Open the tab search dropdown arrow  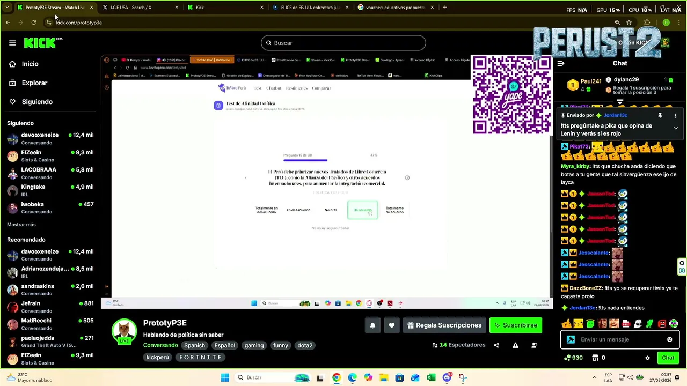pyautogui.click(x=6, y=8)
